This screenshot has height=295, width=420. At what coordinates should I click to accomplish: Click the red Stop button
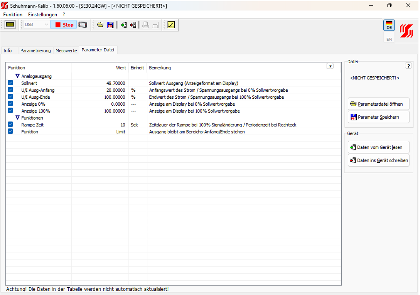(64, 25)
